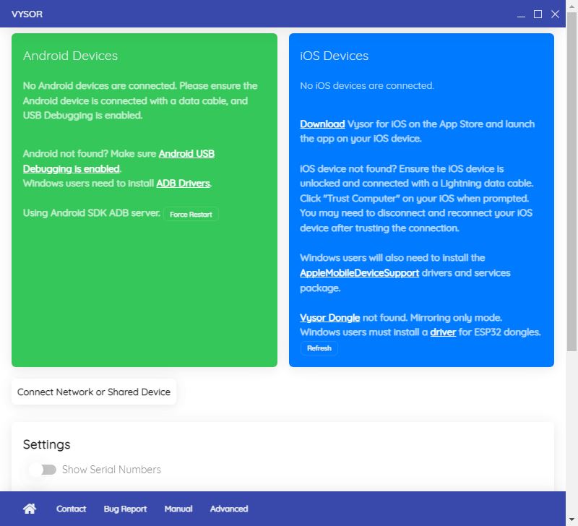Open the Contact page
578x526 pixels.
pyautogui.click(x=71, y=509)
